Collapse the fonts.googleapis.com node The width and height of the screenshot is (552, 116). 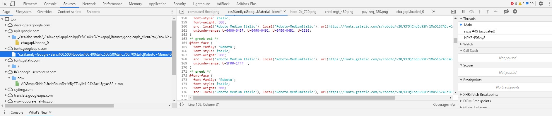(6, 48)
